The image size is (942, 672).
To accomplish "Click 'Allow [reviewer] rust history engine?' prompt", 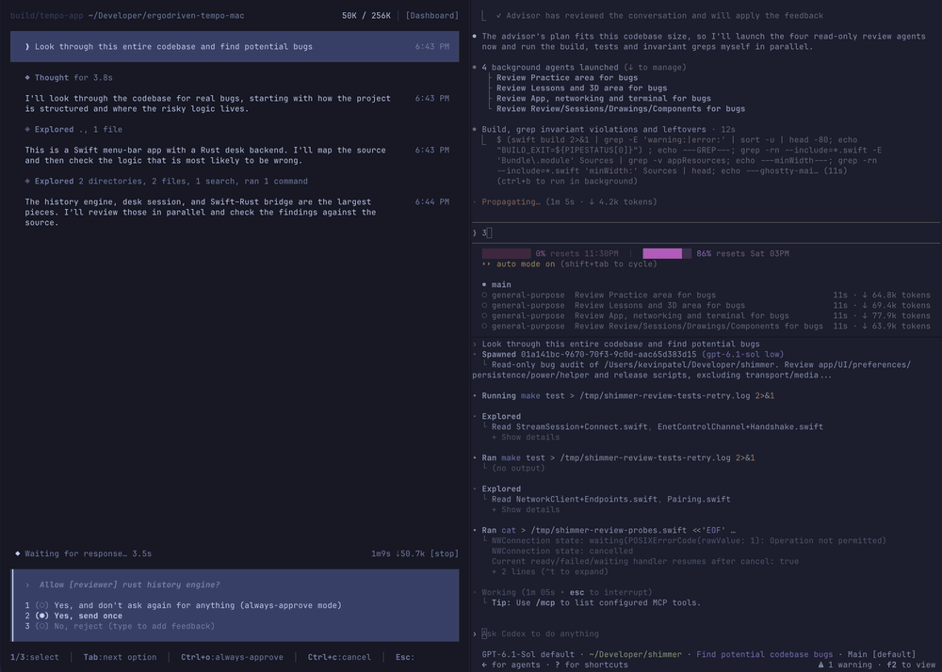I will click(x=129, y=584).
